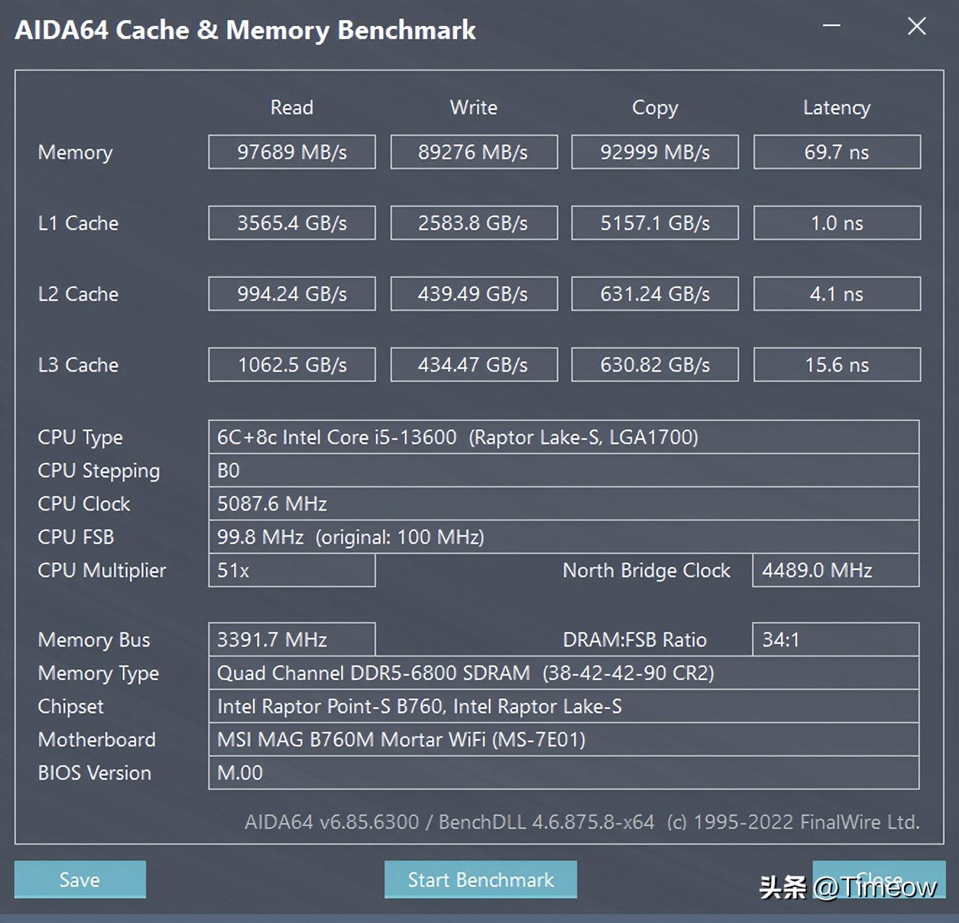This screenshot has width=959, height=923.
Task: Click the L3 Cache Latency field
Action: 836,365
